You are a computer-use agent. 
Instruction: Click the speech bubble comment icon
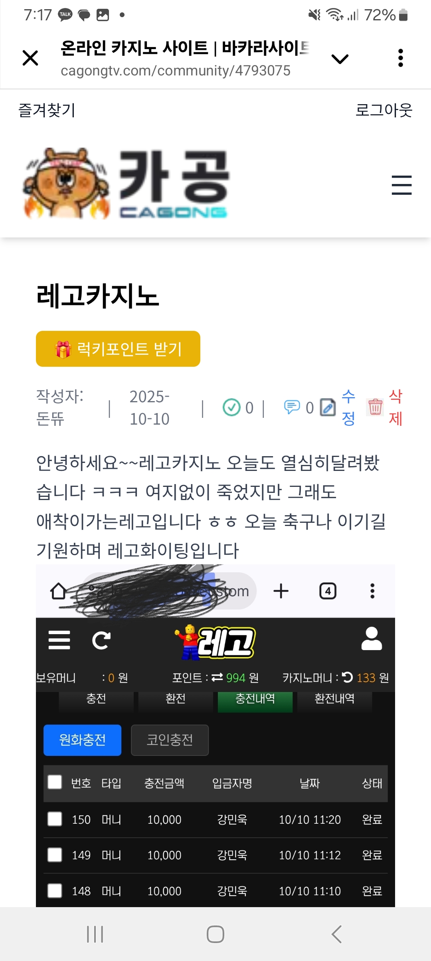point(292,407)
